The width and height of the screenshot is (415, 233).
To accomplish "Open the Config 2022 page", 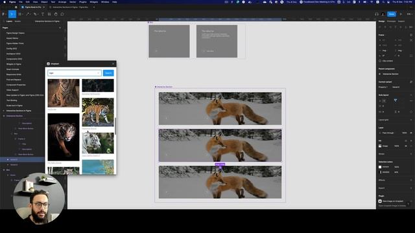I will (12, 49).
